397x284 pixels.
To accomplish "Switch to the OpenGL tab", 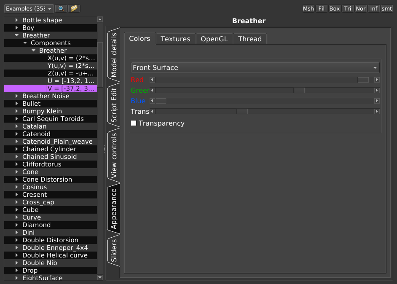I will tap(214, 39).
